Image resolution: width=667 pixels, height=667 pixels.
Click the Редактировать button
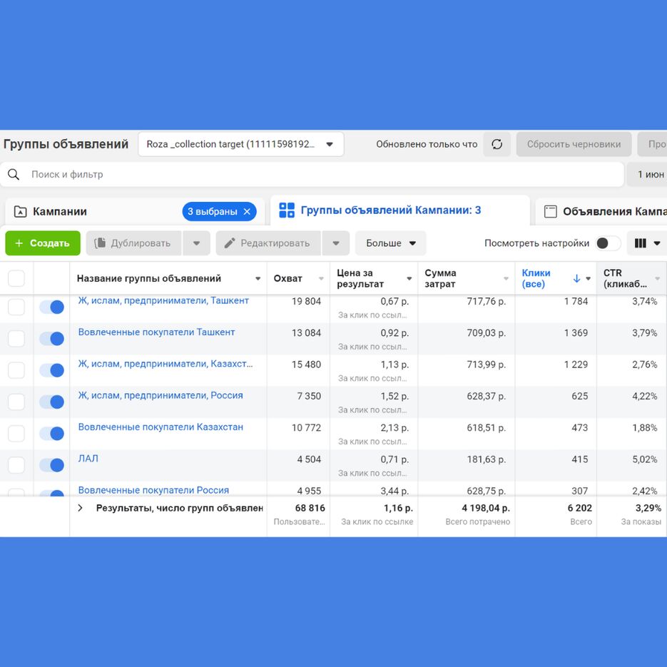click(x=268, y=243)
